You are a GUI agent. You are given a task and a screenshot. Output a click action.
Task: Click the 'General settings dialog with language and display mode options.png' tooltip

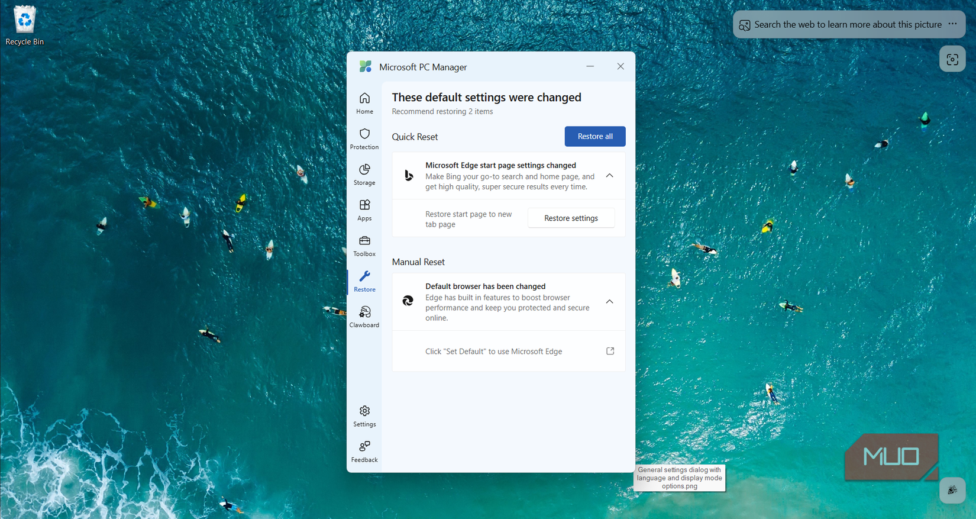pyautogui.click(x=679, y=478)
